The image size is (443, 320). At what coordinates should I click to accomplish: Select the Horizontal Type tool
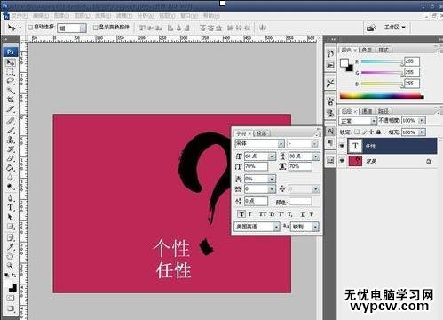11,207
